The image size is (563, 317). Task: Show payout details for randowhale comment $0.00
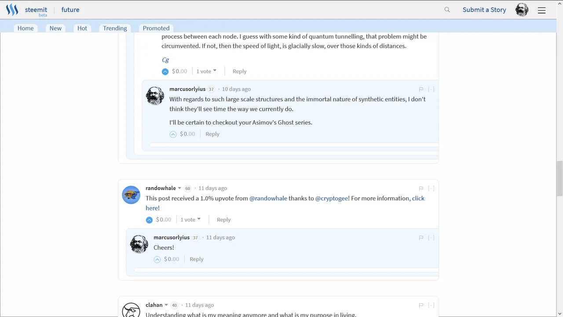coord(164,219)
